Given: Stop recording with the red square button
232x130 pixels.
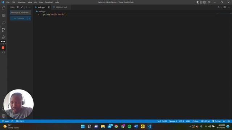Looking at the screenshot, I should [x=3, y=48].
